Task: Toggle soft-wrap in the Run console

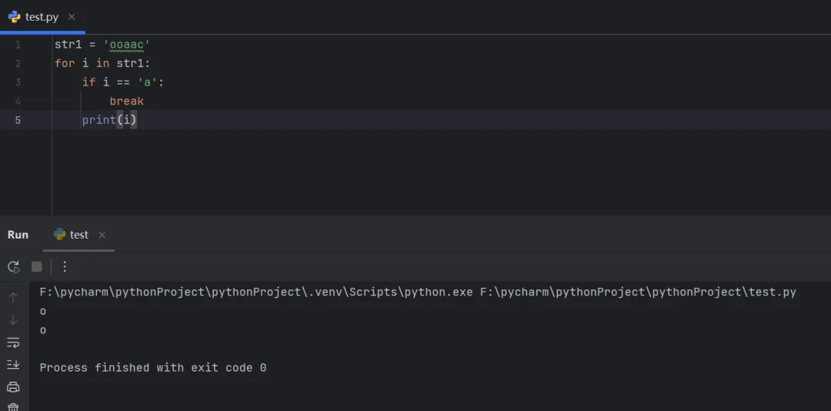Action: [x=13, y=342]
